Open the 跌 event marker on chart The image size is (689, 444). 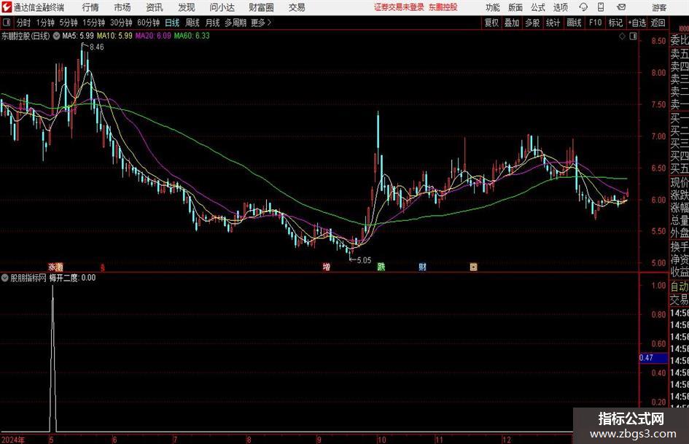[381, 267]
